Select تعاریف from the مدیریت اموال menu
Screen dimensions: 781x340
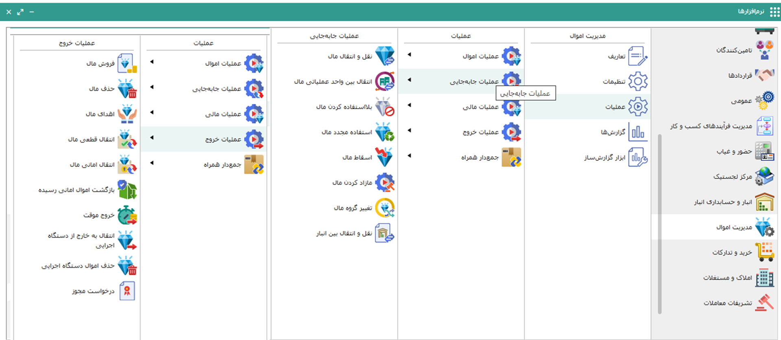tap(616, 56)
